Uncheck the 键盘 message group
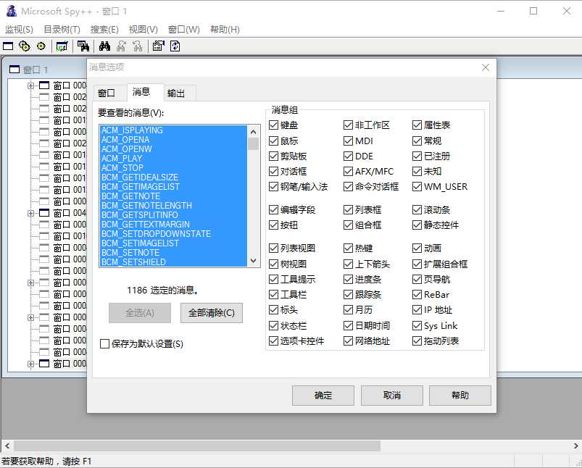Screen dimensions: 582x468 (x=273, y=125)
